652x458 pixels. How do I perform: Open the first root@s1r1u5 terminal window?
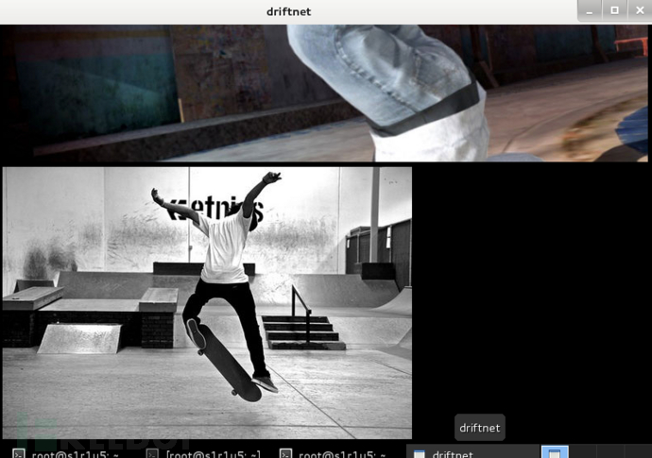click(66, 453)
